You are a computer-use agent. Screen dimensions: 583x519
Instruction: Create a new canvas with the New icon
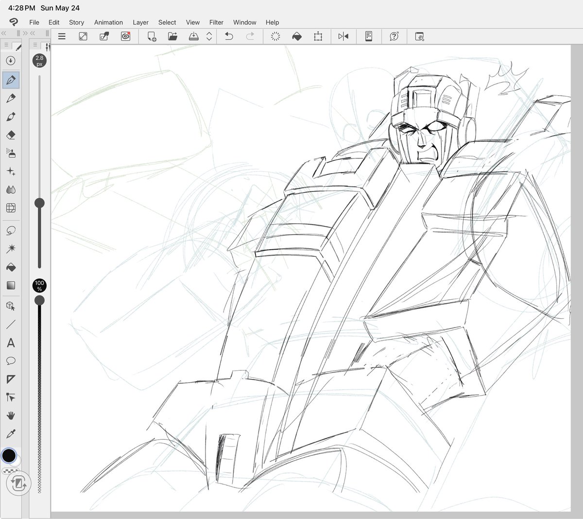[152, 36]
